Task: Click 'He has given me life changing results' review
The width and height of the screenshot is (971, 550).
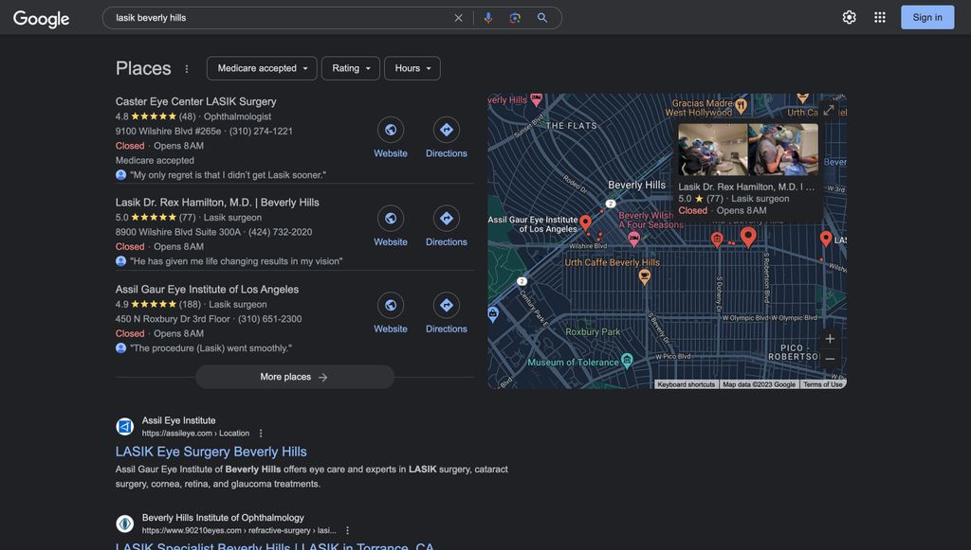Action: click(x=236, y=261)
